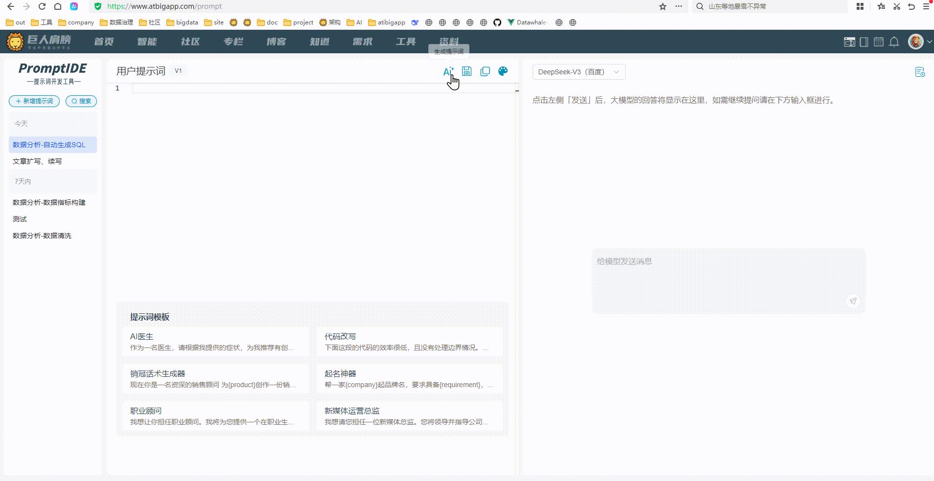Copy the prompt using the duplicate icon

tap(485, 71)
